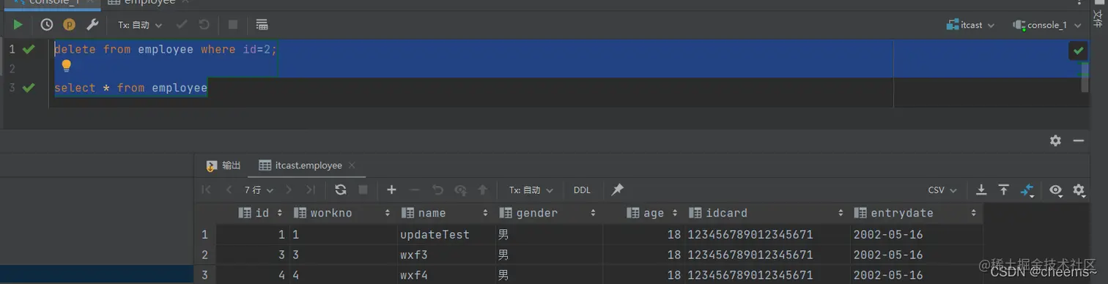Open grid settings gear icon
This screenshot has width=1108, height=284.
click(x=1079, y=190)
